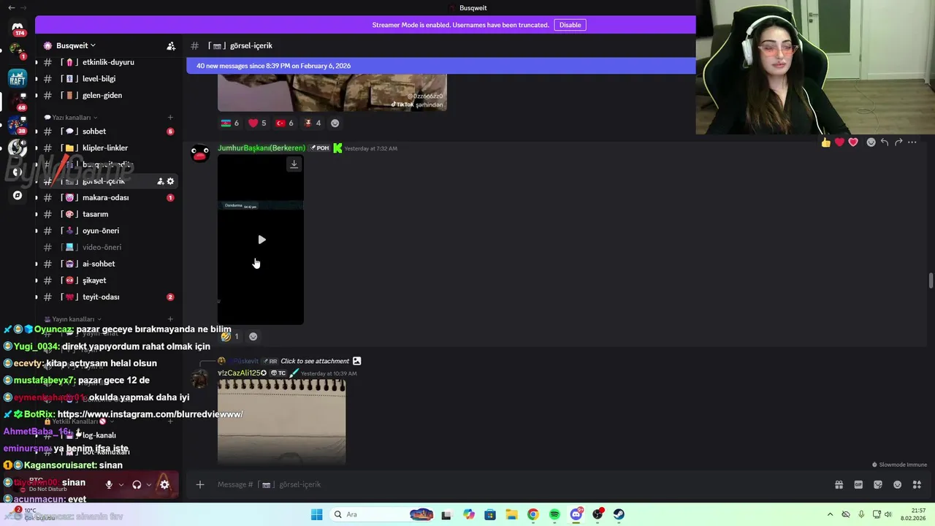Open the sohbet channel
This screenshot has height=526, width=935.
108,131
